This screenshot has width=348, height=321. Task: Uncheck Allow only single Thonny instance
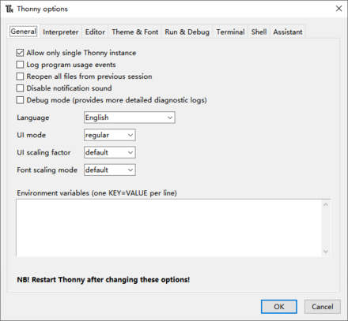pyautogui.click(x=20, y=53)
